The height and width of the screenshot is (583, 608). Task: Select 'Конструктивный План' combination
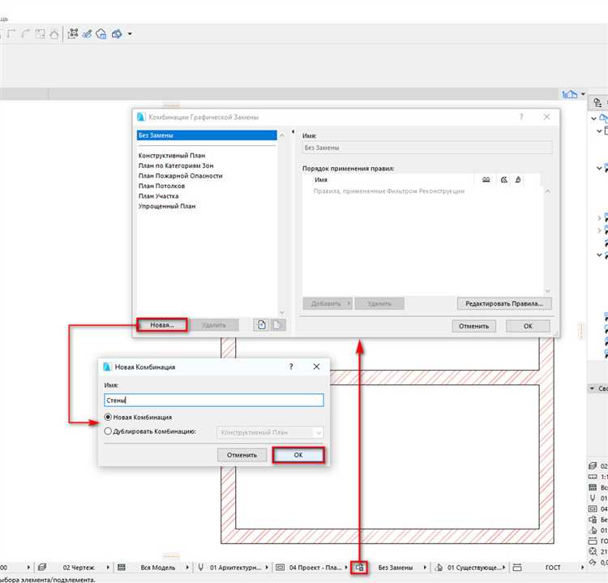pyautogui.click(x=172, y=155)
